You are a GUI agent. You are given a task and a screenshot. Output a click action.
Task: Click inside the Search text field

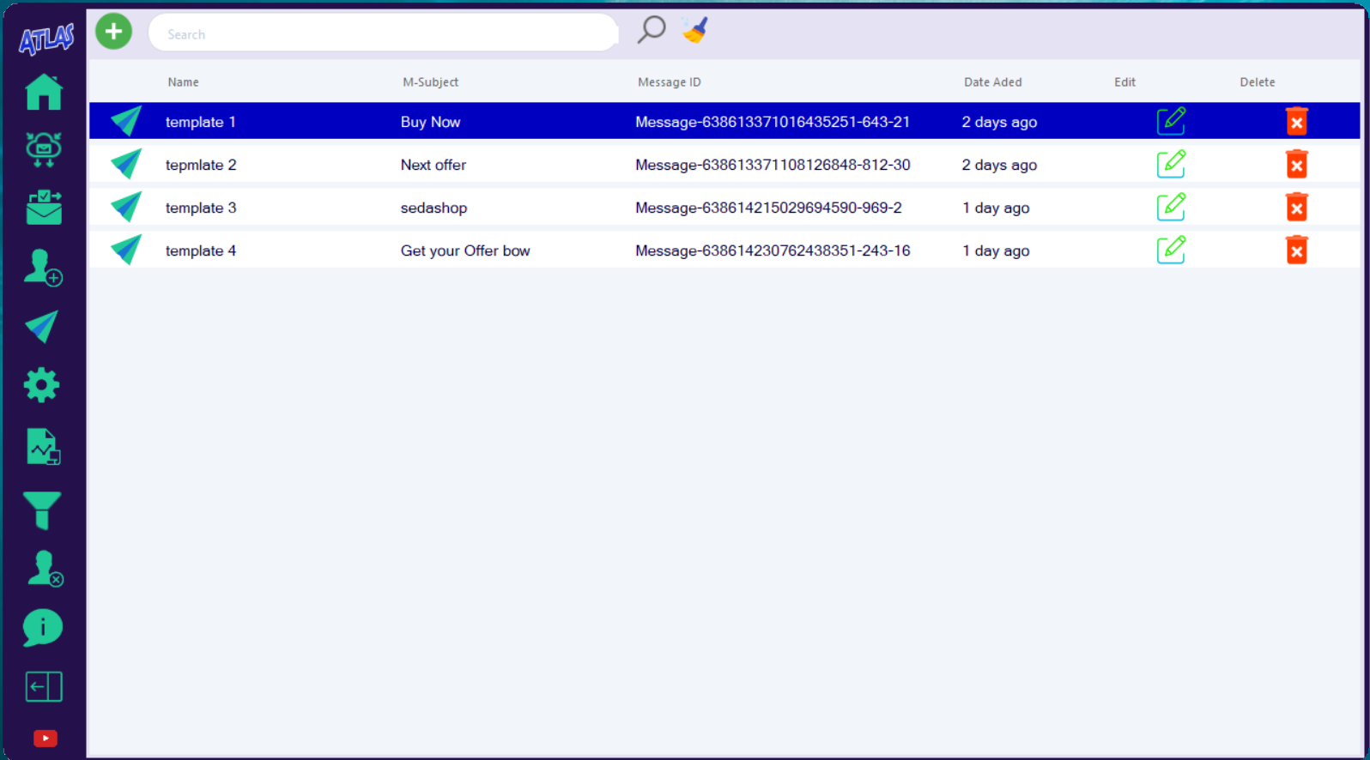tap(382, 34)
